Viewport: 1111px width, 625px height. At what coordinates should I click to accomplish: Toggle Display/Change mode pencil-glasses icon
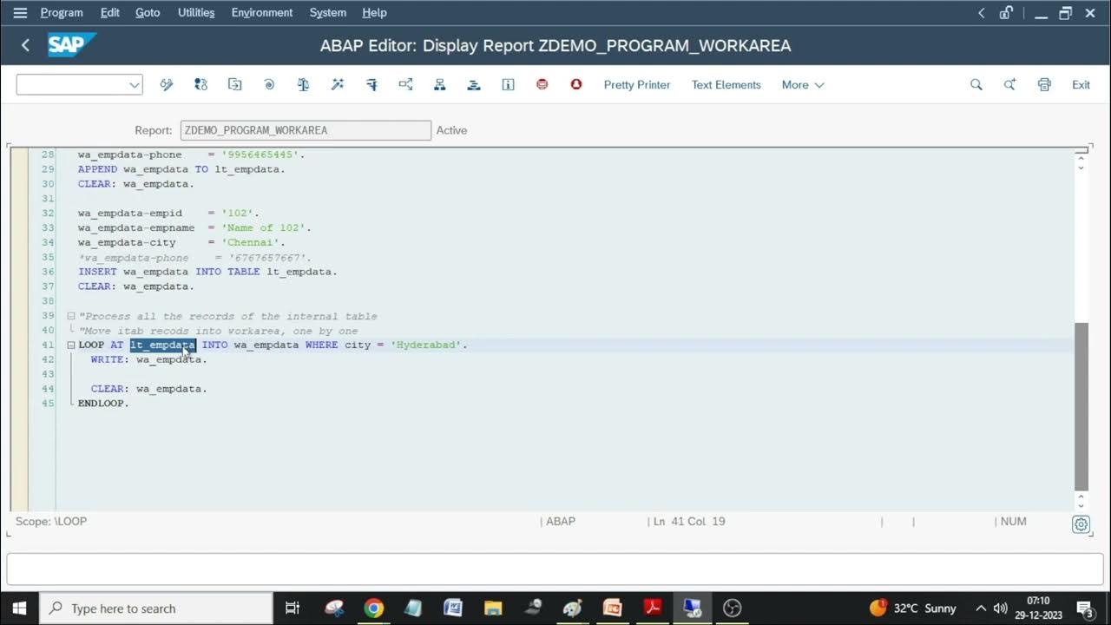[x=167, y=84]
